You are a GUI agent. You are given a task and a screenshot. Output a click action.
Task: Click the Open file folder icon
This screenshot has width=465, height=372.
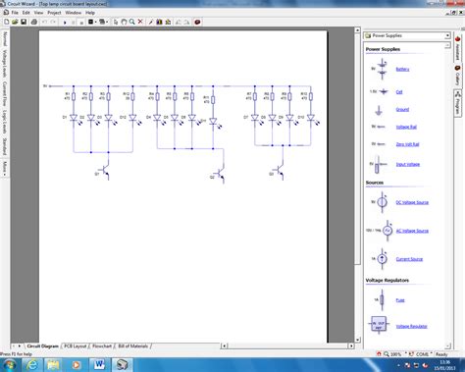[x=15, y=22]
